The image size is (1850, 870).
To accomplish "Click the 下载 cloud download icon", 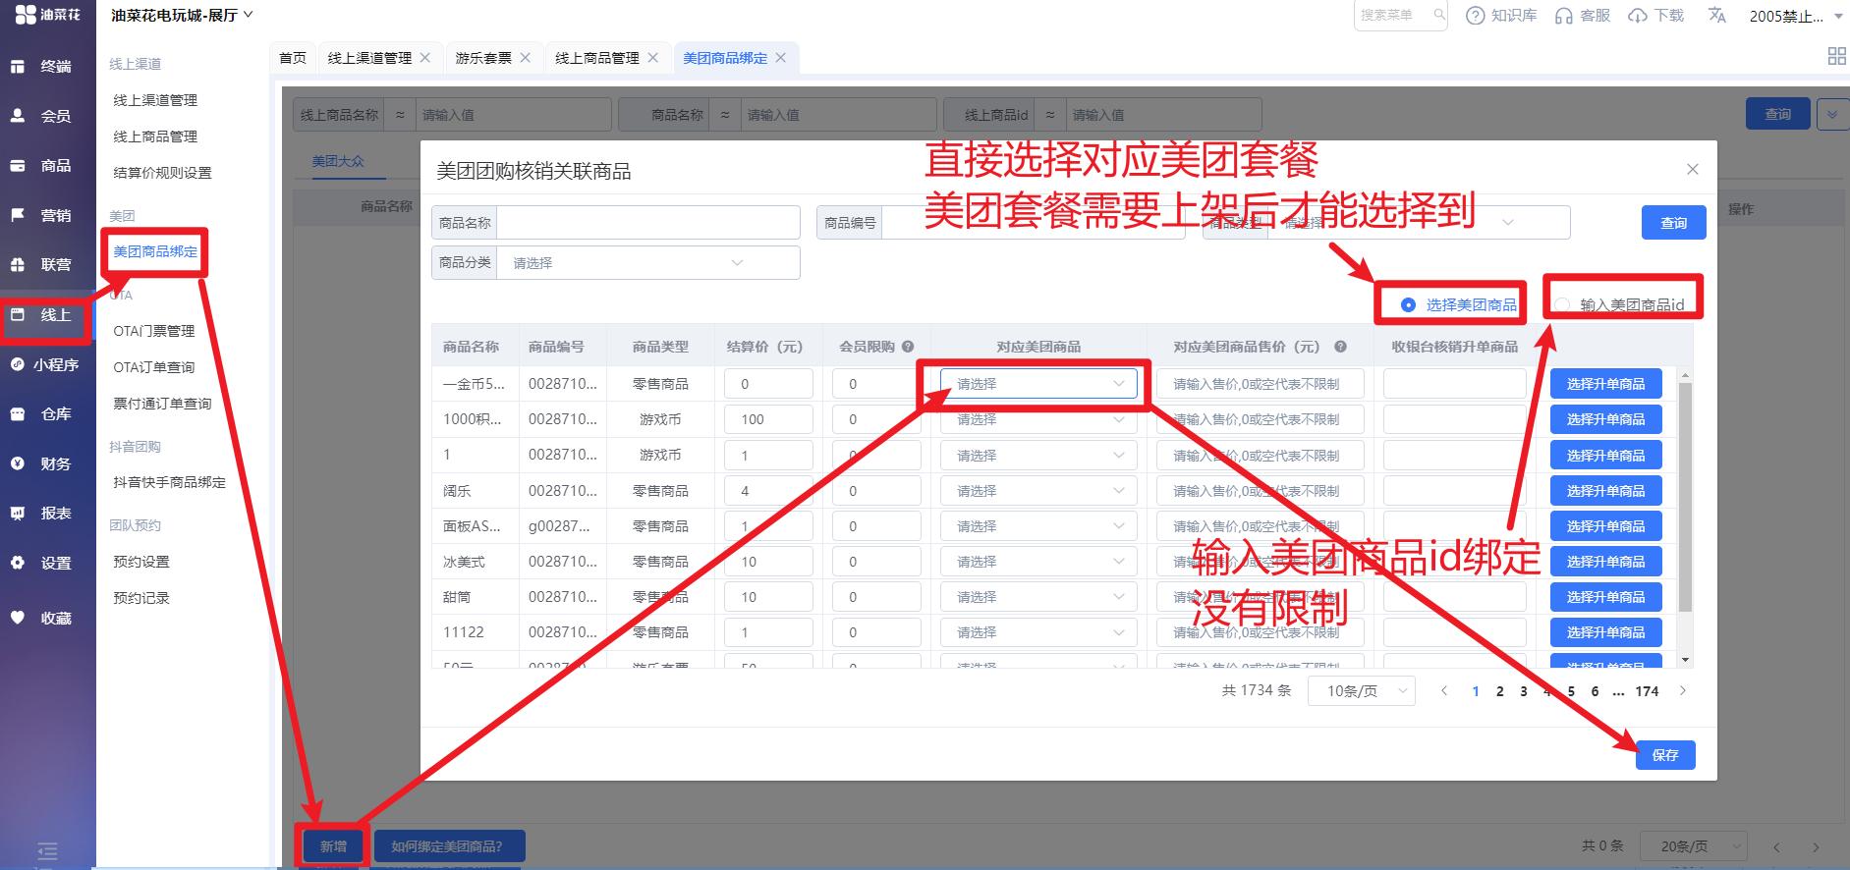I will (1637, 16).
